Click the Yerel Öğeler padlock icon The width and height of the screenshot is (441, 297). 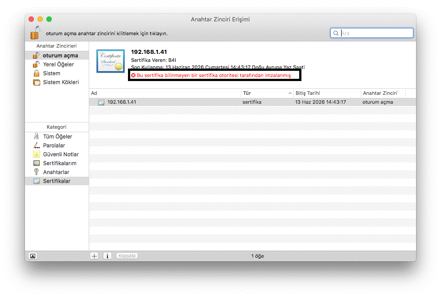36,65
